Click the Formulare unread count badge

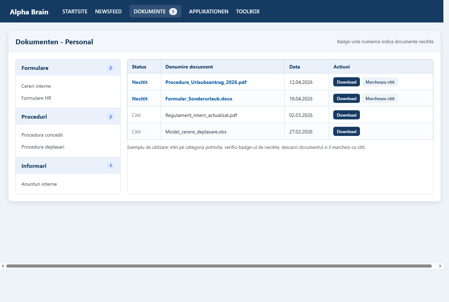pos(110,68)
